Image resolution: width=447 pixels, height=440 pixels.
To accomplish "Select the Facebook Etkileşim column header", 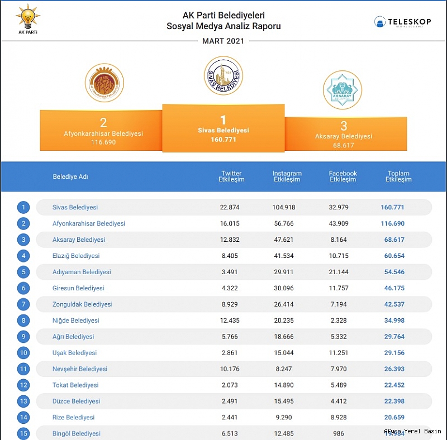I will tap(343, 176).
